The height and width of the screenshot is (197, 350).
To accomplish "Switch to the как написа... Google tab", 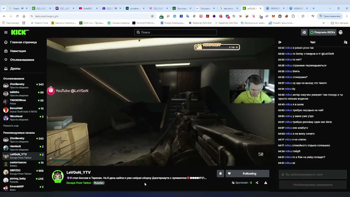I will tap(229, 8).
